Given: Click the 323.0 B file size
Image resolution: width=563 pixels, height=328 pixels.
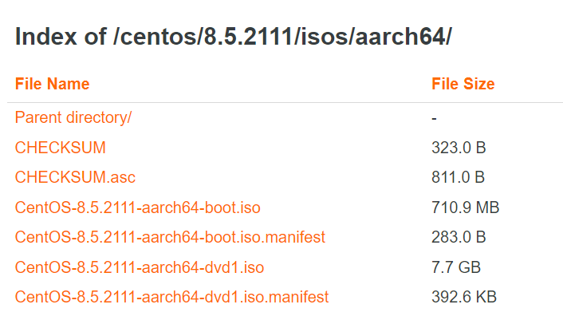Looking at the screenshot, I should 458,148.
